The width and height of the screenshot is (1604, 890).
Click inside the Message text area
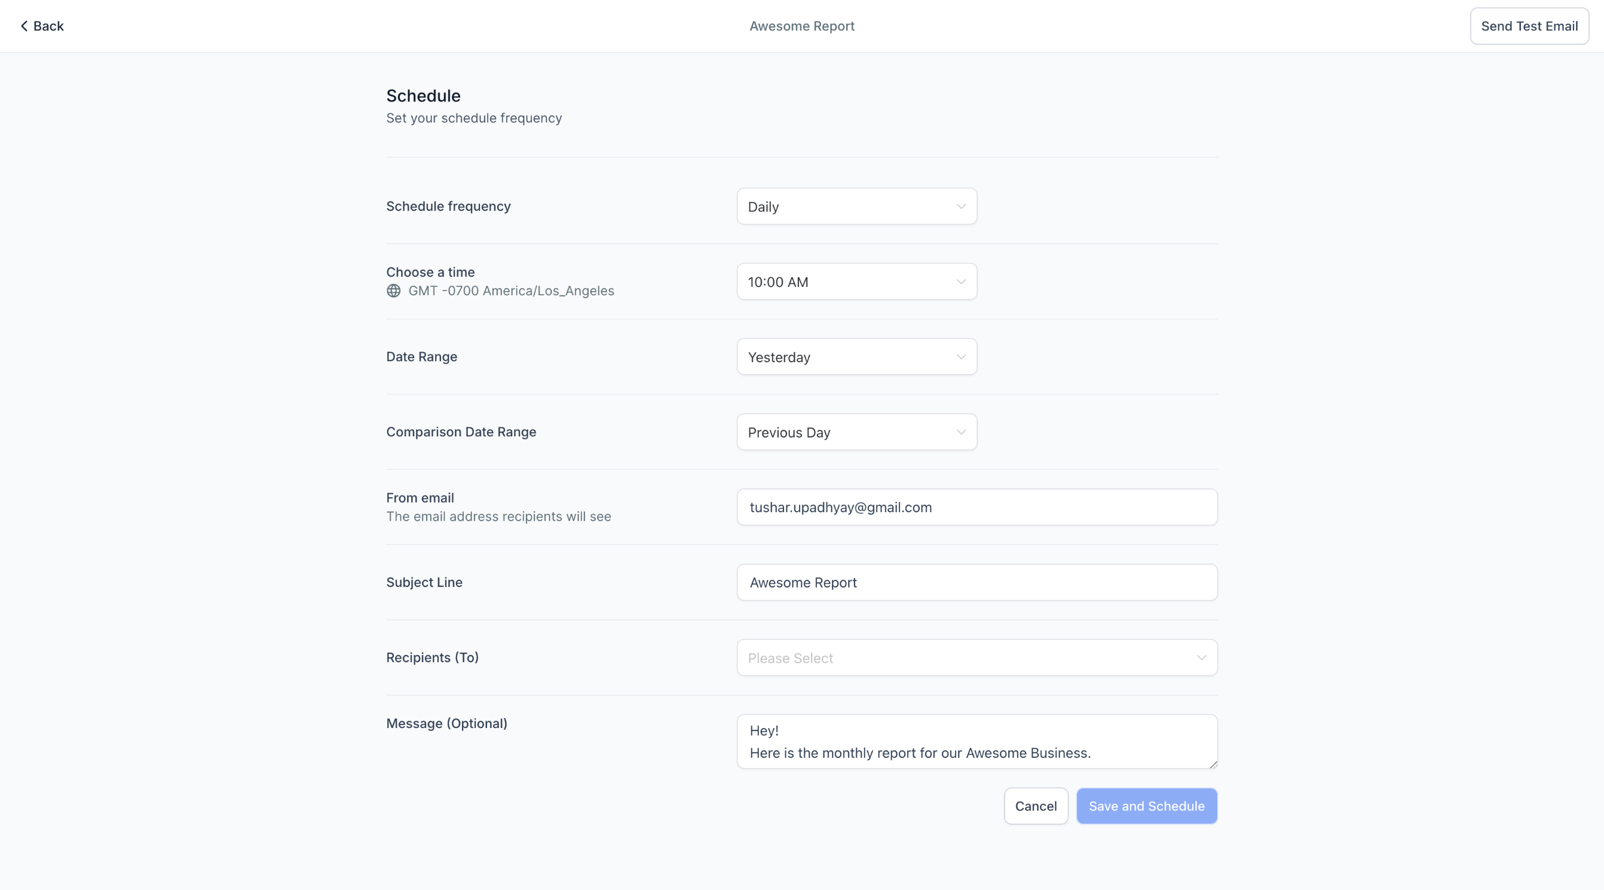click(977, 742)
